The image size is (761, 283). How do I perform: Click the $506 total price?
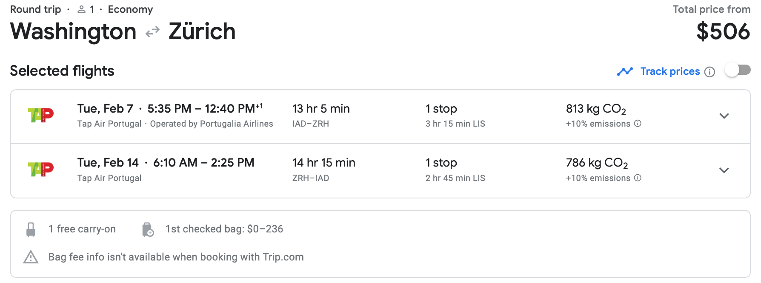point(723,32)
